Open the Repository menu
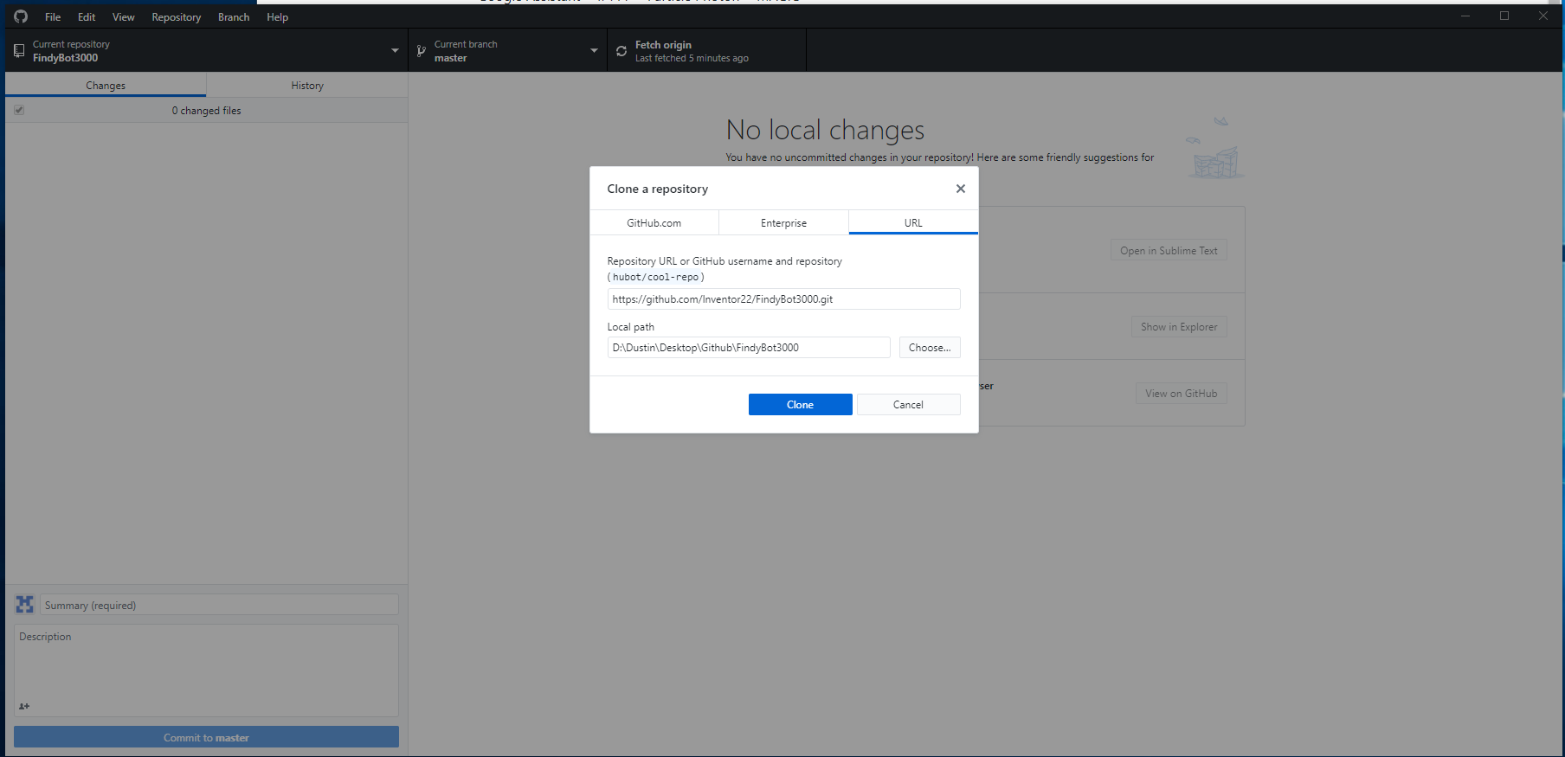The image size is (1565, 757). (x=177, y=16)
